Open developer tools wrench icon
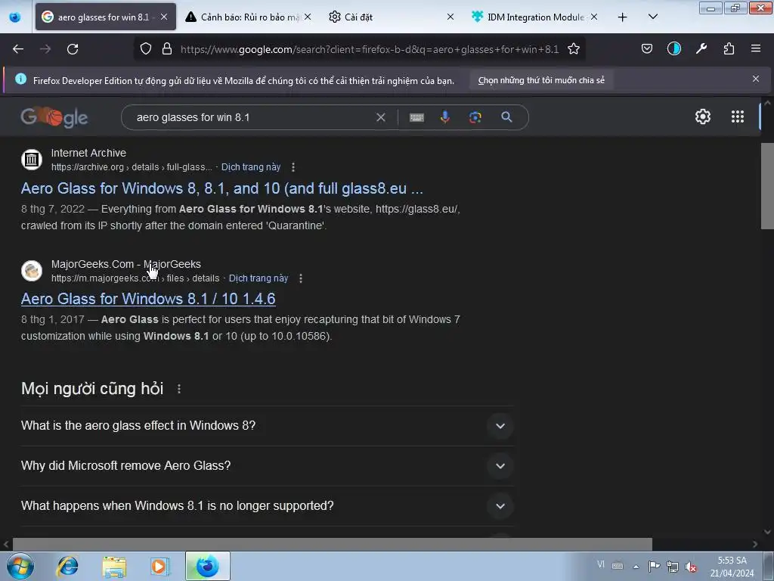774x581 pixels. coord(701,48)
